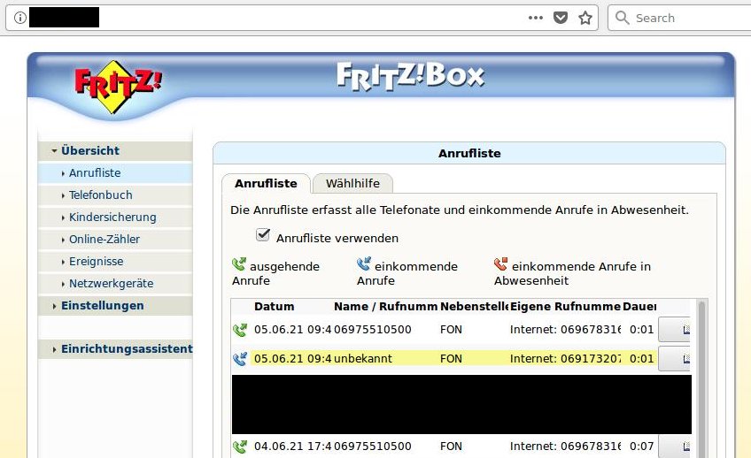Click the browser address bar
751x458 pixels.
point(302,18)
